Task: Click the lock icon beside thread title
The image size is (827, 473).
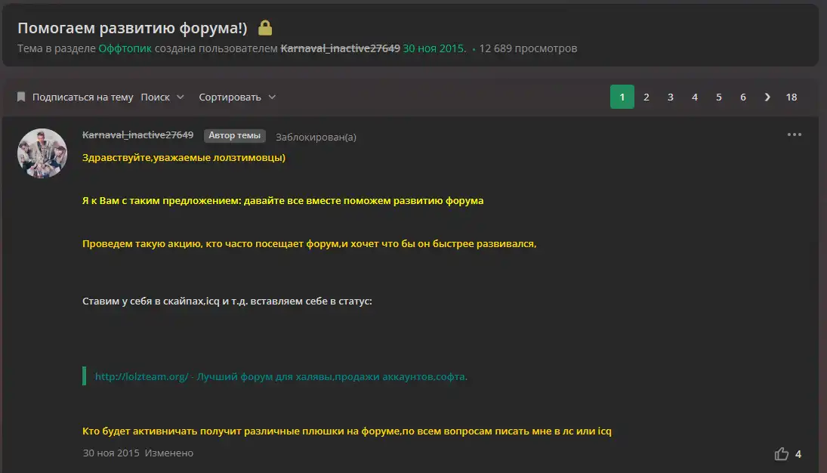Action: [265, 28]
